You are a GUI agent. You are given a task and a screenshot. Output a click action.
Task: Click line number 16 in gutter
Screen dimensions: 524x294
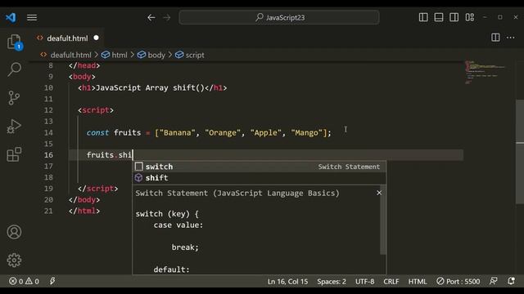tap(48, 154)
